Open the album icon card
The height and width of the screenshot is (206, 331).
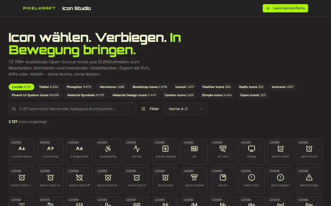[223, 181]
